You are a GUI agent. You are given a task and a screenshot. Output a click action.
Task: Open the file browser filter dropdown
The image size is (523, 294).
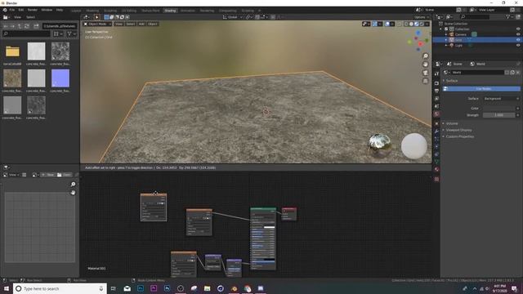click(71, 33)
